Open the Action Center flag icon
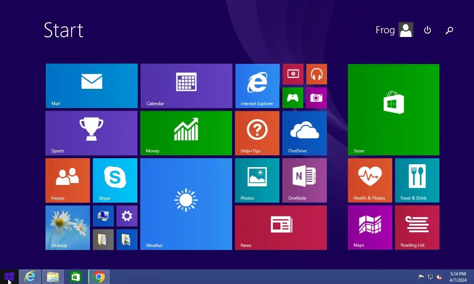 421,277
